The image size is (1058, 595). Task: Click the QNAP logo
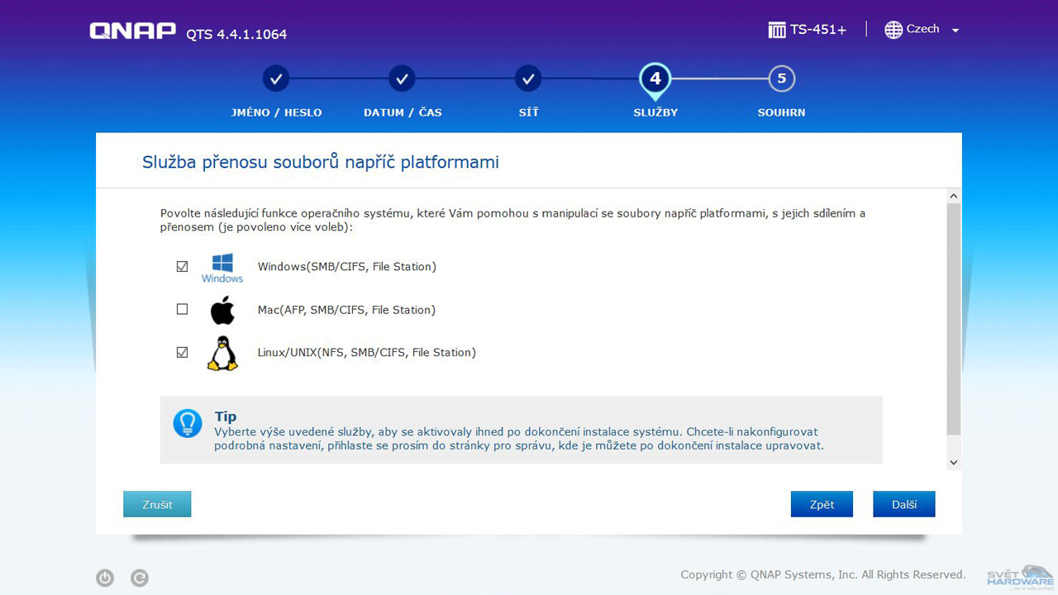[x=131, y=30]
